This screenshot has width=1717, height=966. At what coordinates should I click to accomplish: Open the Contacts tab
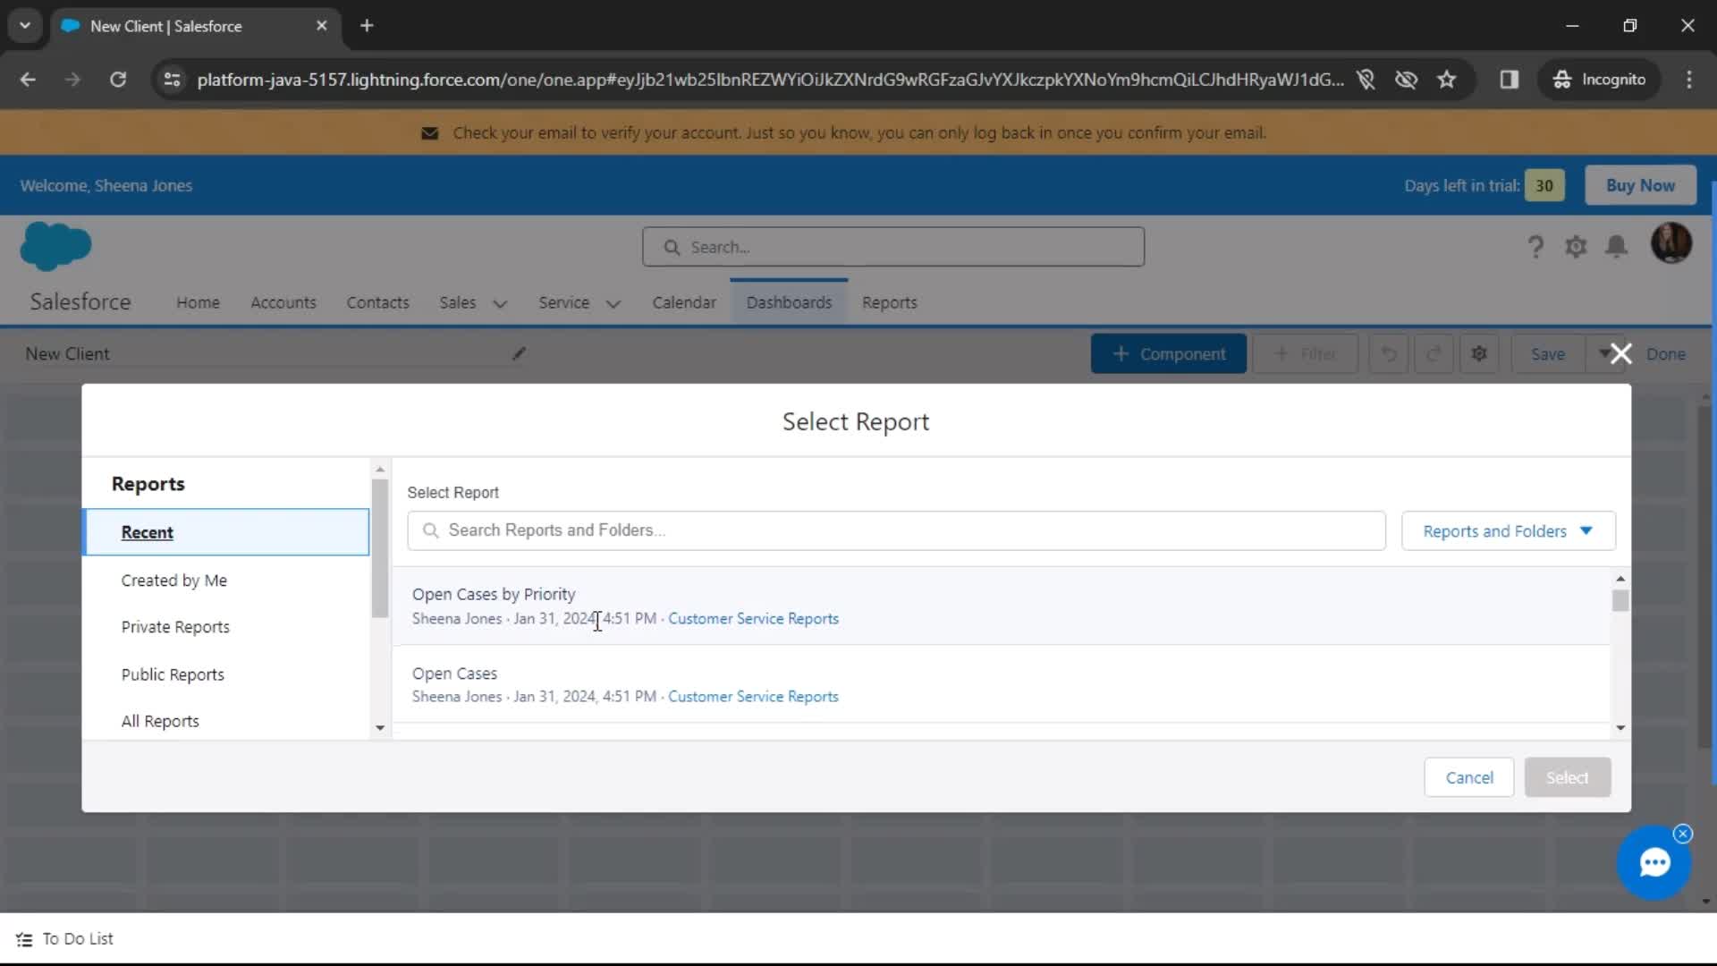[x=377, y=302]
